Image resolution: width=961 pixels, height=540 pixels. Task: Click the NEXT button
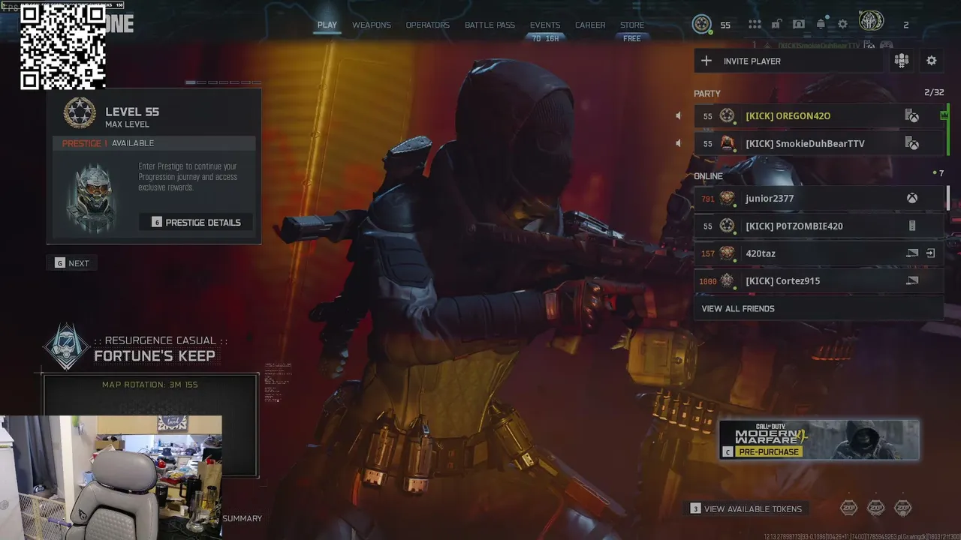click(72, 263)
